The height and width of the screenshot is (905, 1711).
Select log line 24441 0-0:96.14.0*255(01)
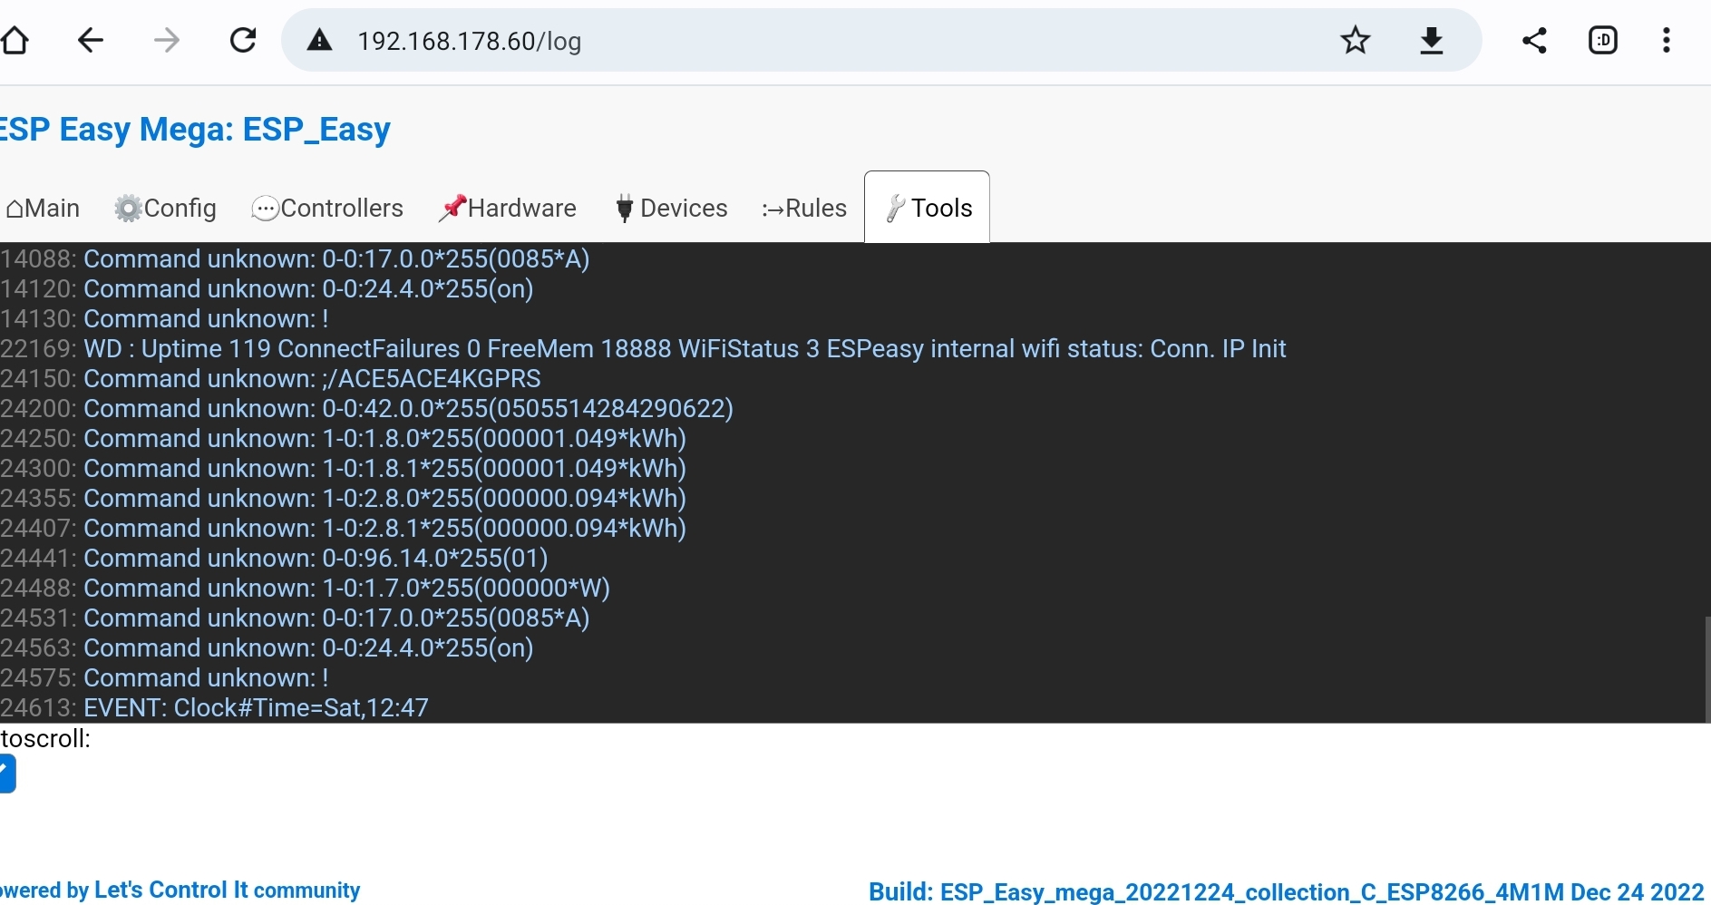click(274, 559)
